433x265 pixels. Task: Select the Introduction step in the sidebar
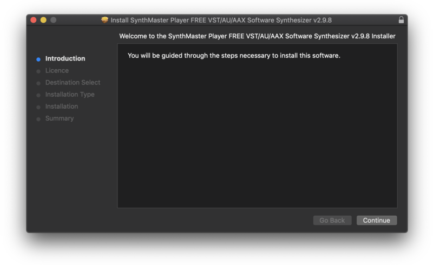coord(65,58)
